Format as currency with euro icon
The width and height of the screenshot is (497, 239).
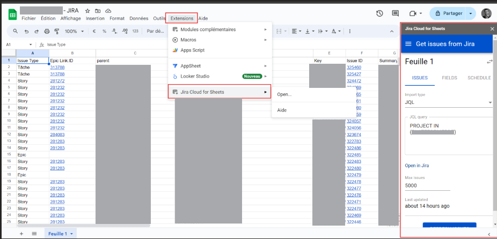pyautogui.click(x=94, y=31)
